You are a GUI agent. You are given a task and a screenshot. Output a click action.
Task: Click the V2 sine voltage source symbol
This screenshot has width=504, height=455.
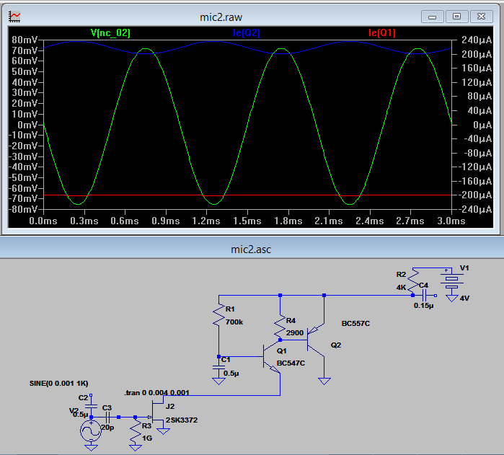point(91,431)
